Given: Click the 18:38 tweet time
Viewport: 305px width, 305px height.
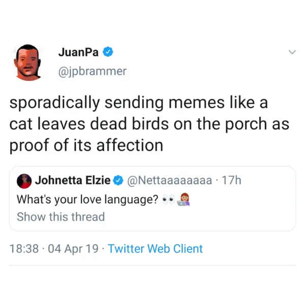Looking at the screenshot, I should click(x=23, y=249).
